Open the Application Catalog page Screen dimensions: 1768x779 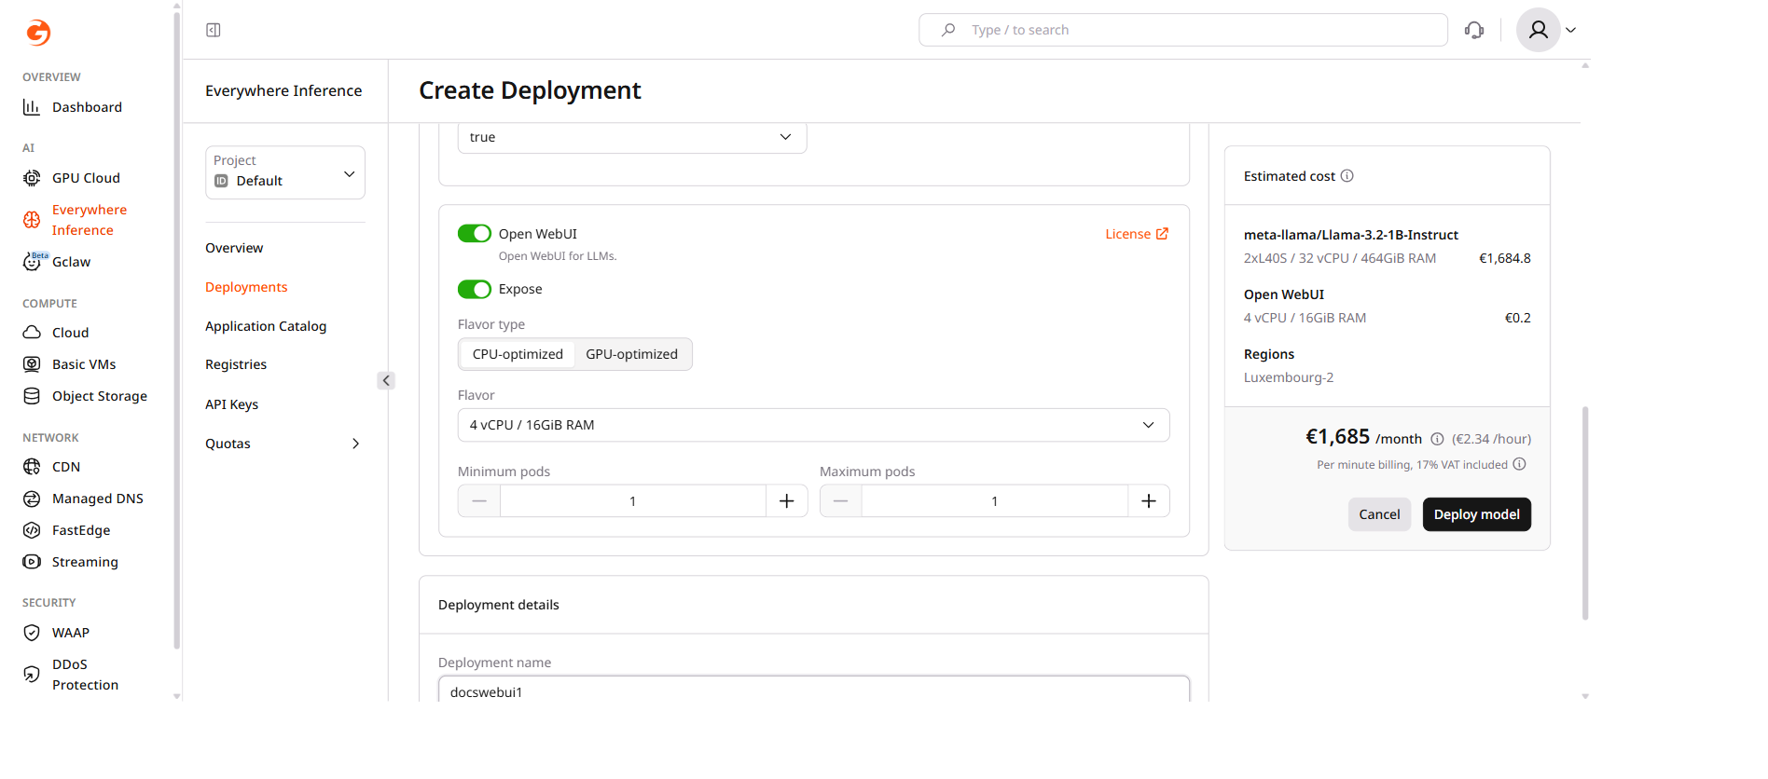[x=266, y=326]
